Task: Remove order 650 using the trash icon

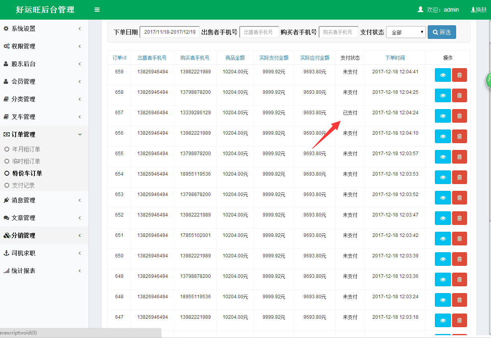Action: tap(459, 259)
